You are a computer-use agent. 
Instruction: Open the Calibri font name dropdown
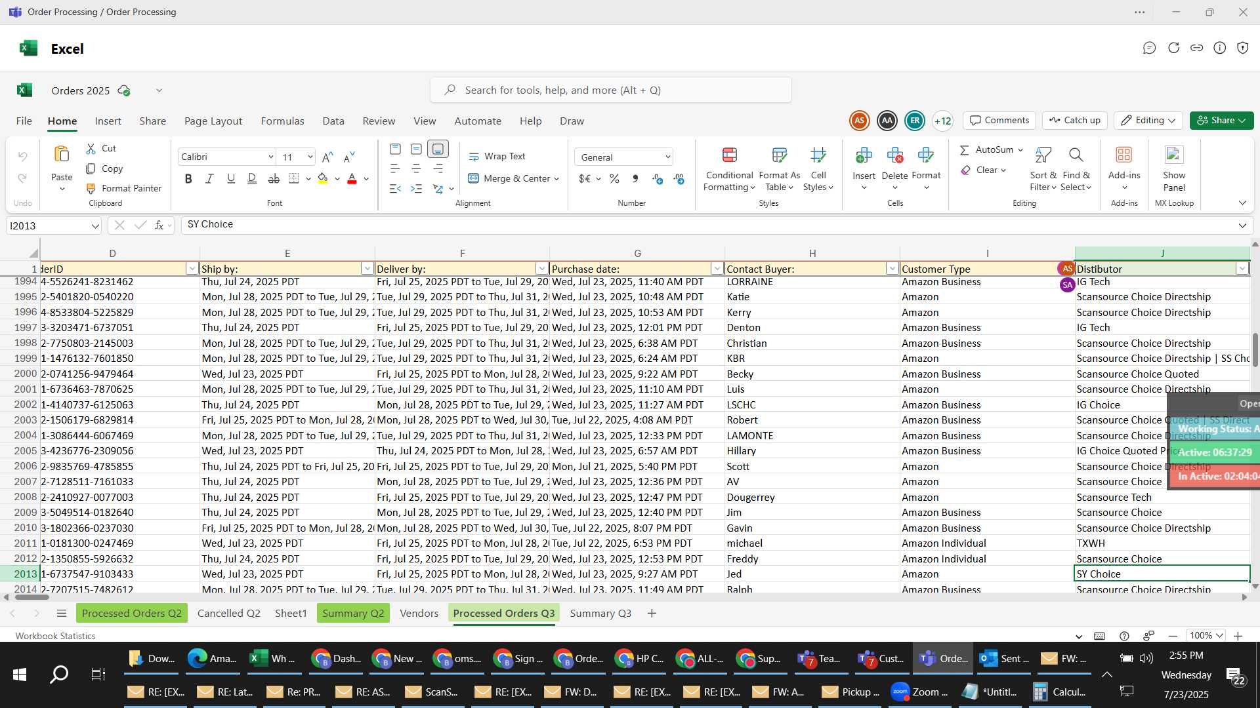270,157
